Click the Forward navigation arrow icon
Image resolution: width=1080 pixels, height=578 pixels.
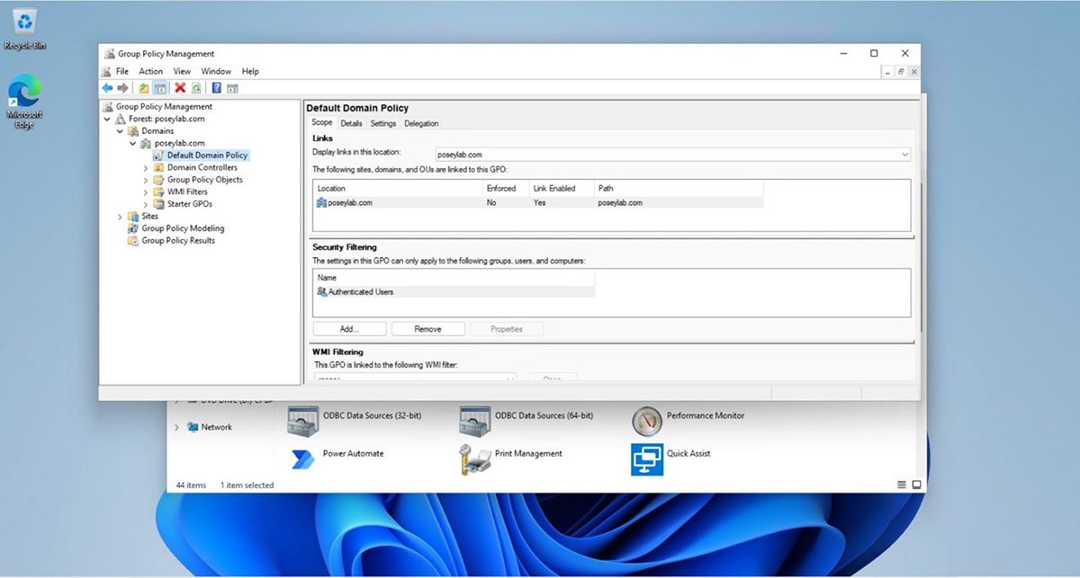point(123,87)
